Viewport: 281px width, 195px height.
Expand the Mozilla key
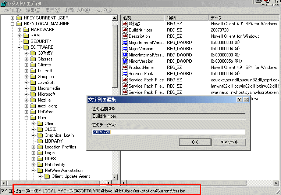[x=26, y=100]
